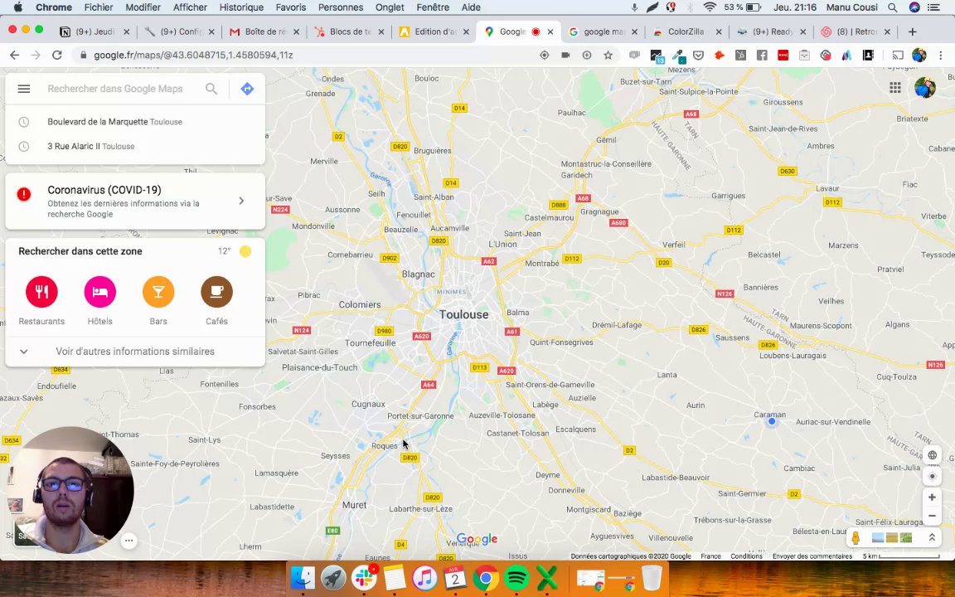This screenshot has width=955, height=597.
Task: Open a new tab with the plus
Action: [913, 32]
